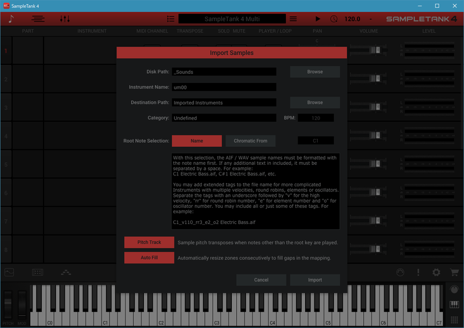Click the Play transport button
464x328 pixels.
(x=317, y=19)
